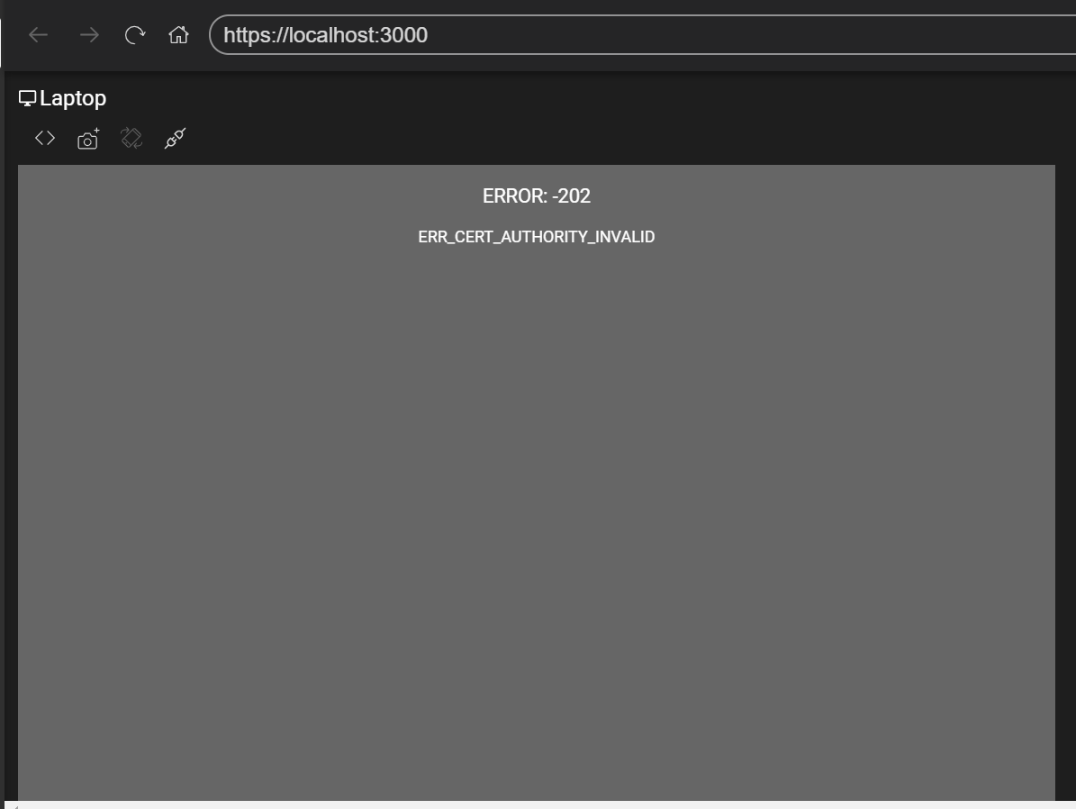Click the ERROR: -202 heading
This screenshot has width=1076, height=809.
(x=537, y=195)
